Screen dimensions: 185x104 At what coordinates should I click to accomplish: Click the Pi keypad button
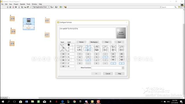click(x=80, y=50)
